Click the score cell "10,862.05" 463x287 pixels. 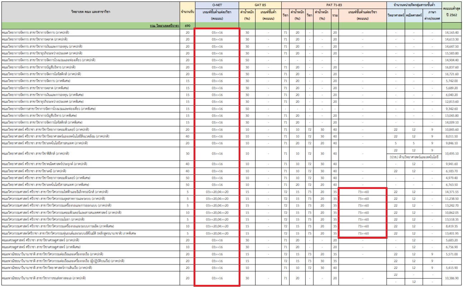coord(452,213)
